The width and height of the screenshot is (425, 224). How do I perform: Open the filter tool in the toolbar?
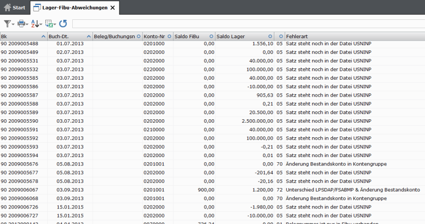click(x=7, y=24)
